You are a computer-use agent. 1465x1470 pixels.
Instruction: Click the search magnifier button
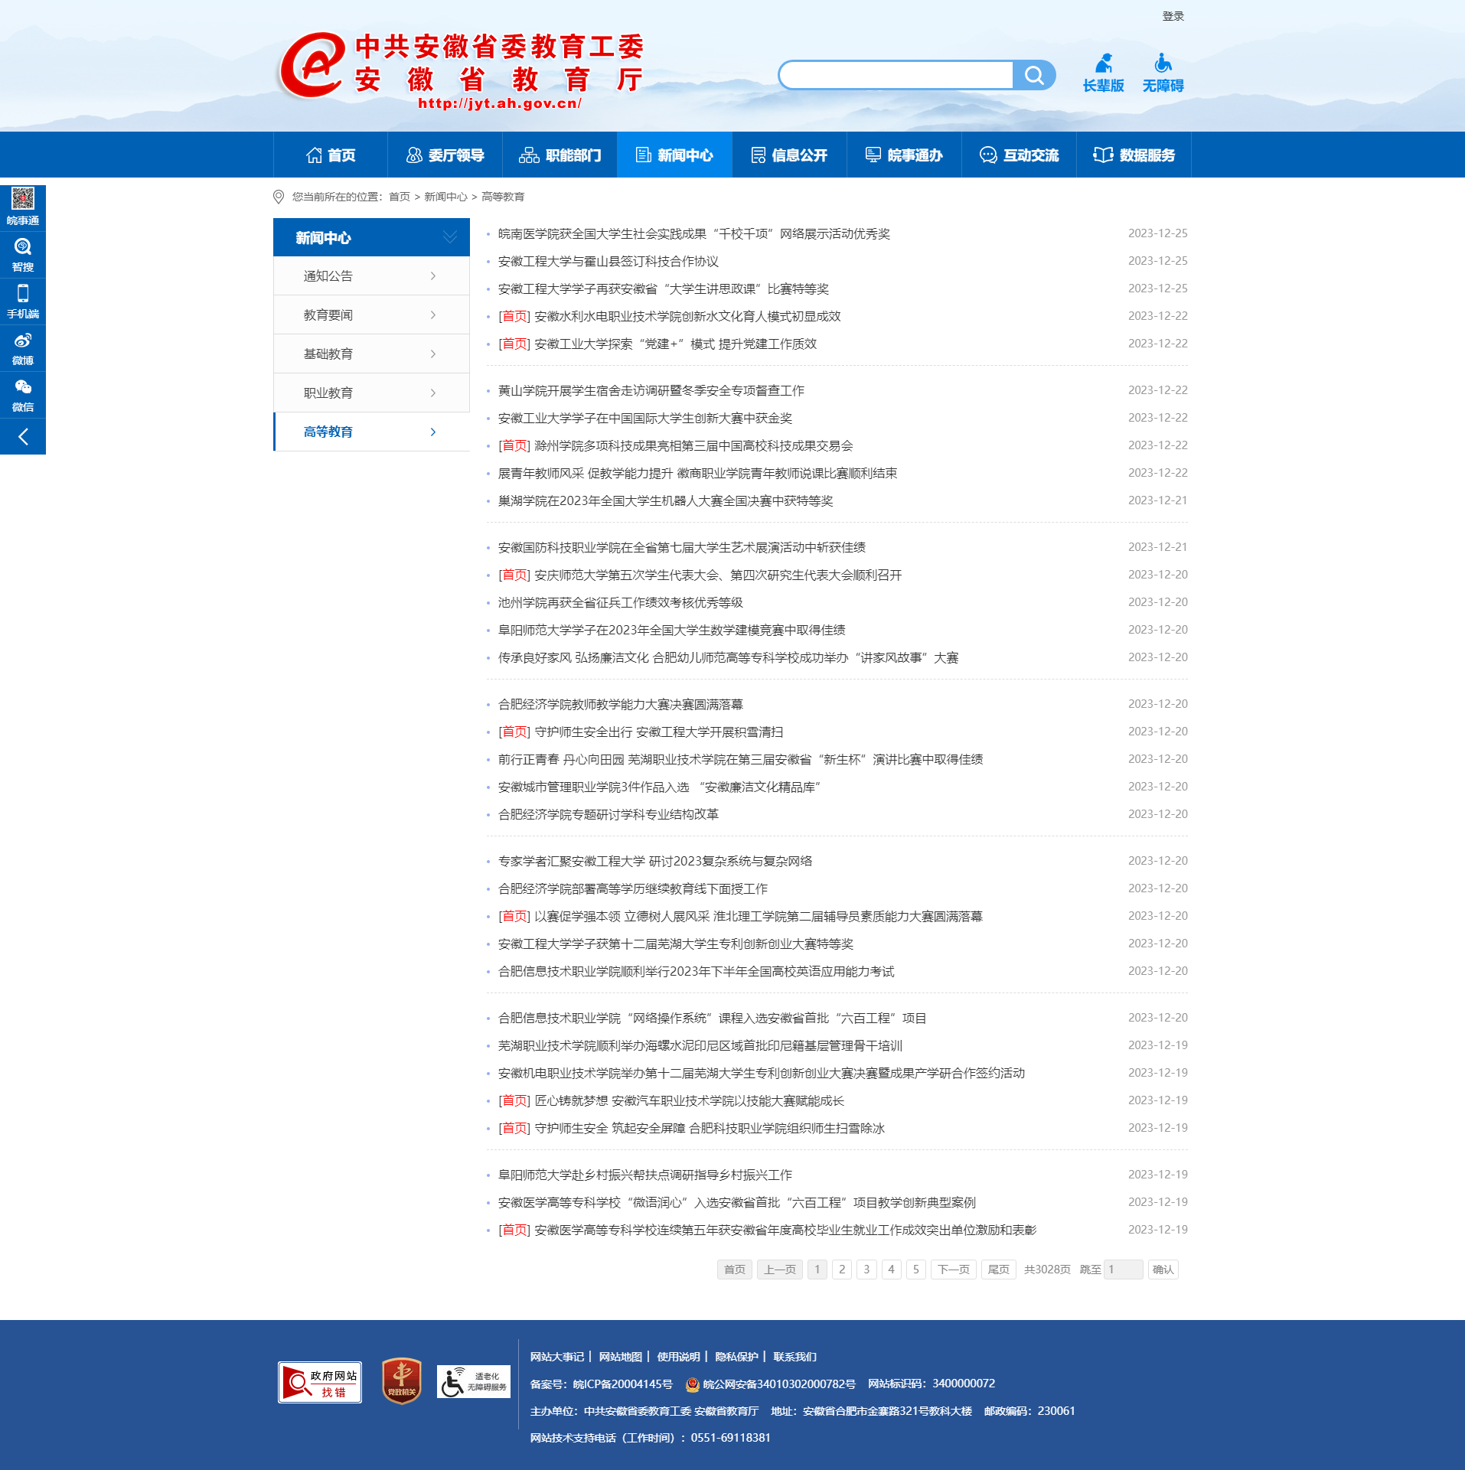pos(1034,75)
